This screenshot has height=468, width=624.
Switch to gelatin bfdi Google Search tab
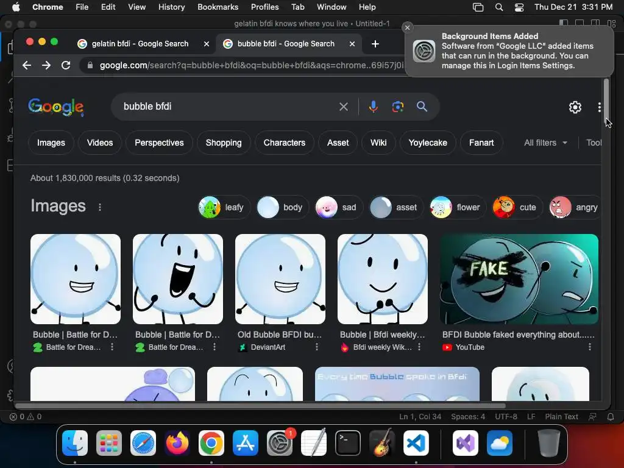[140, 44]
